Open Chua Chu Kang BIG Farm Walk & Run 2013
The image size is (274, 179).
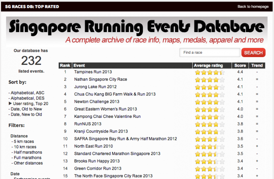point(115,94)
